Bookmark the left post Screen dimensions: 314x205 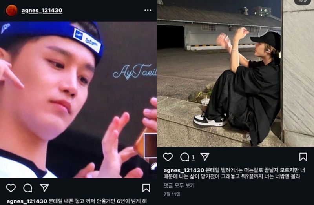[x=146, y=188]
